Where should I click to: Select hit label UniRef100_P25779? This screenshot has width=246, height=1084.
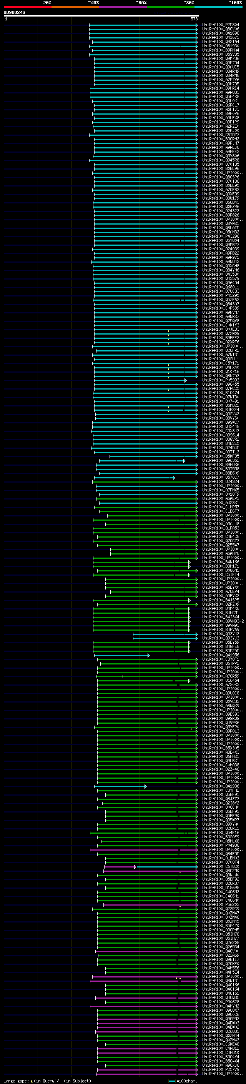pos(221,1069)
